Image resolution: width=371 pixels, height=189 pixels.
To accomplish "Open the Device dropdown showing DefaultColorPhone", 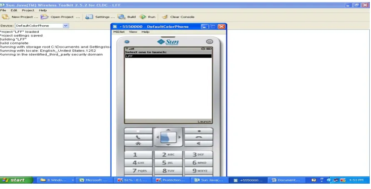I will pyautogui.click(x=42, y=26).
